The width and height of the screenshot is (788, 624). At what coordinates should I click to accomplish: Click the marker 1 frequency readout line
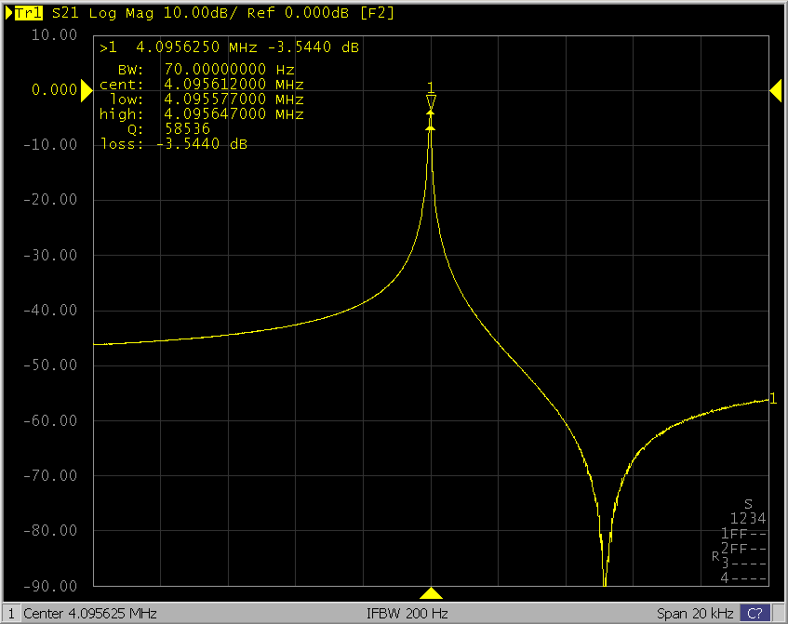[x=230, y=47]
